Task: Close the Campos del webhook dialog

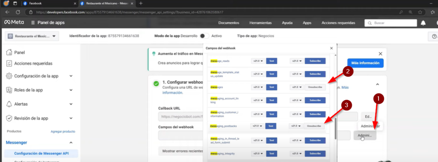Action: [331, 48]
